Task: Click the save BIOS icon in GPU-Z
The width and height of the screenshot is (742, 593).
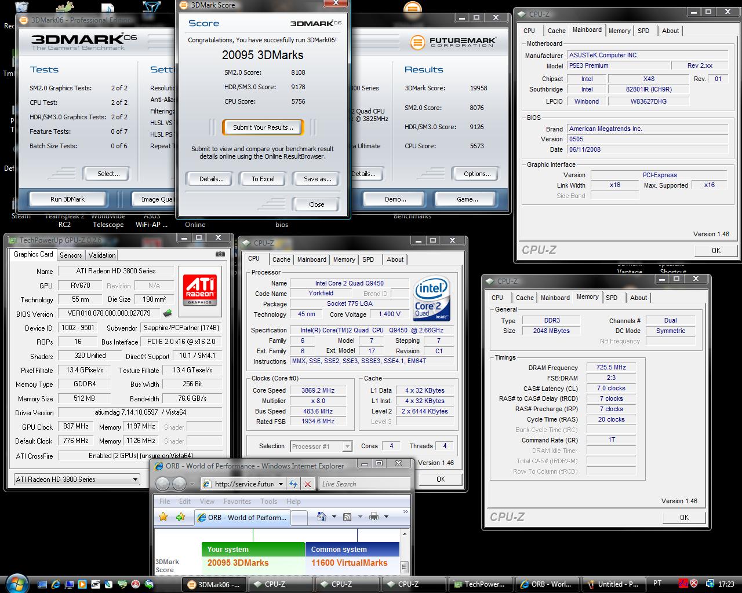Action: pyautogui.click(x=168, y=313)
